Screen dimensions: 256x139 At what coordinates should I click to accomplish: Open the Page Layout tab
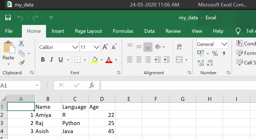pos(88,31)
